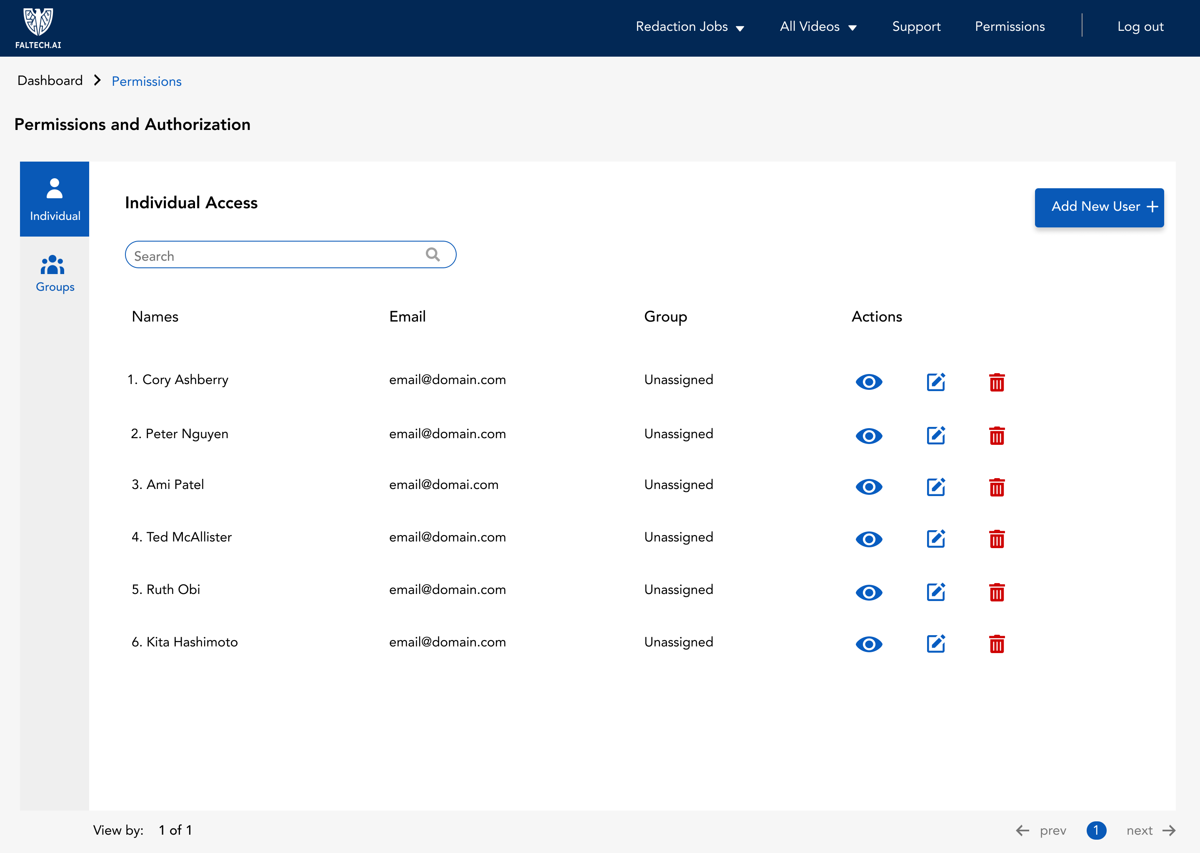Switch to the Individual sidebar tab
1200x853 pixels.
(x=55, y=199)
